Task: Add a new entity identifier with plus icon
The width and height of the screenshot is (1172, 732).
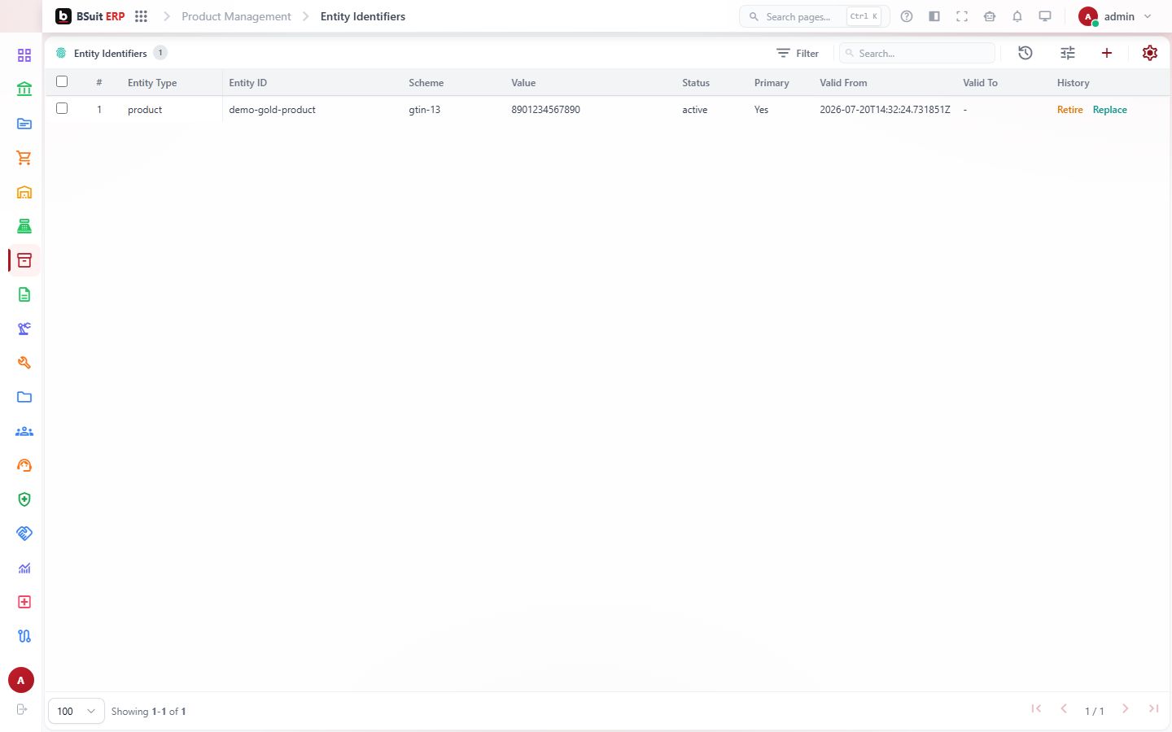Action: [x=1107, y=53]
